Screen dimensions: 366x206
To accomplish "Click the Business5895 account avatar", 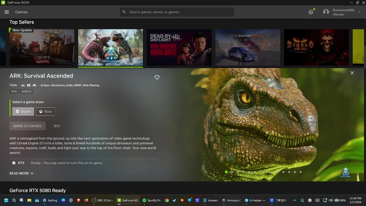I will (x=326, y=12).
